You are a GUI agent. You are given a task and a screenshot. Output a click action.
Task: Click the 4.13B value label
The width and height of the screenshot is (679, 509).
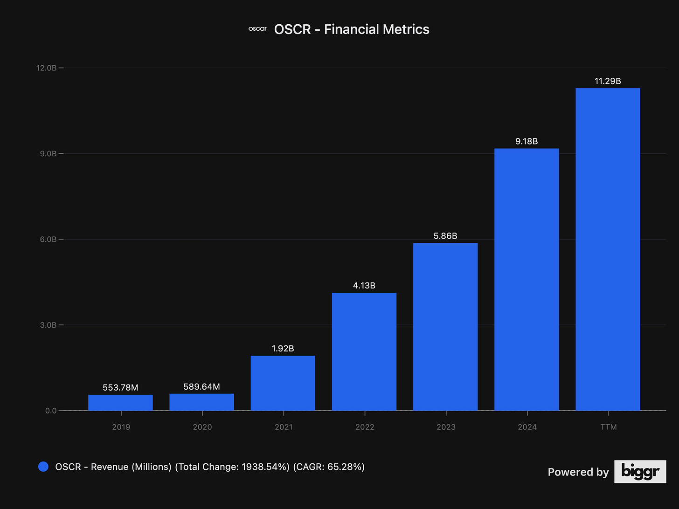click(x=364, y=285)
